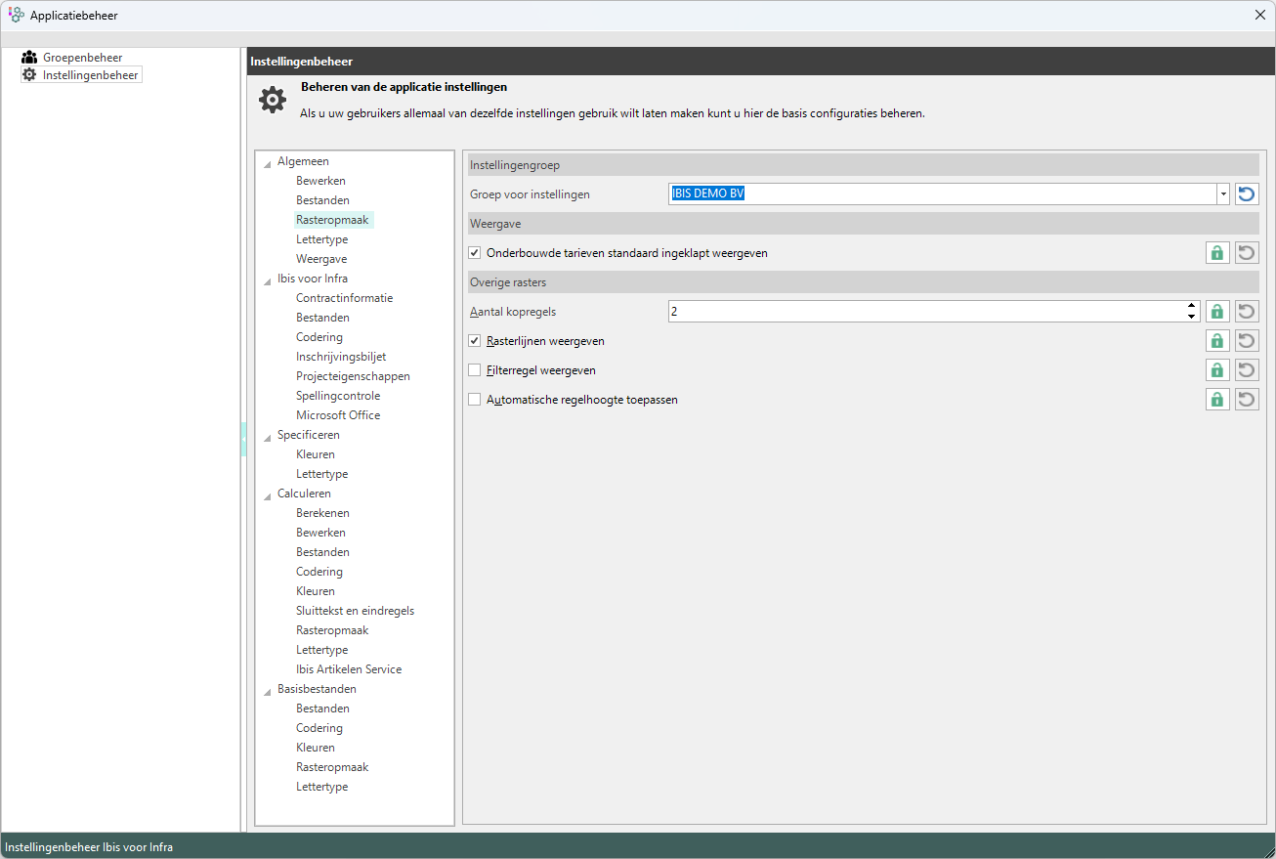Click the lock icon next to Aantal kopregels
This screenshot has height=859, width=1276.
click(x=1216, y=312)
